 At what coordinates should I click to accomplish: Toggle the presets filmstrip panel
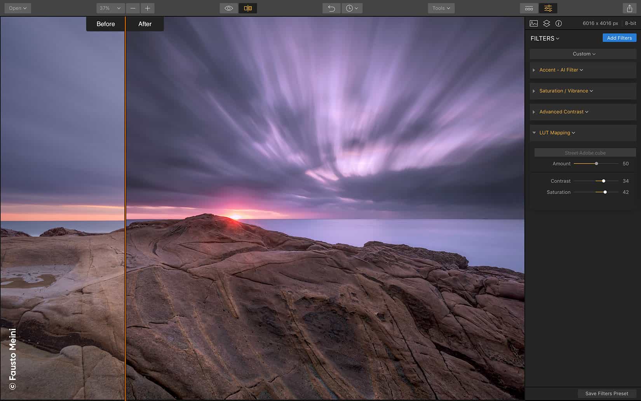(529, 8)
